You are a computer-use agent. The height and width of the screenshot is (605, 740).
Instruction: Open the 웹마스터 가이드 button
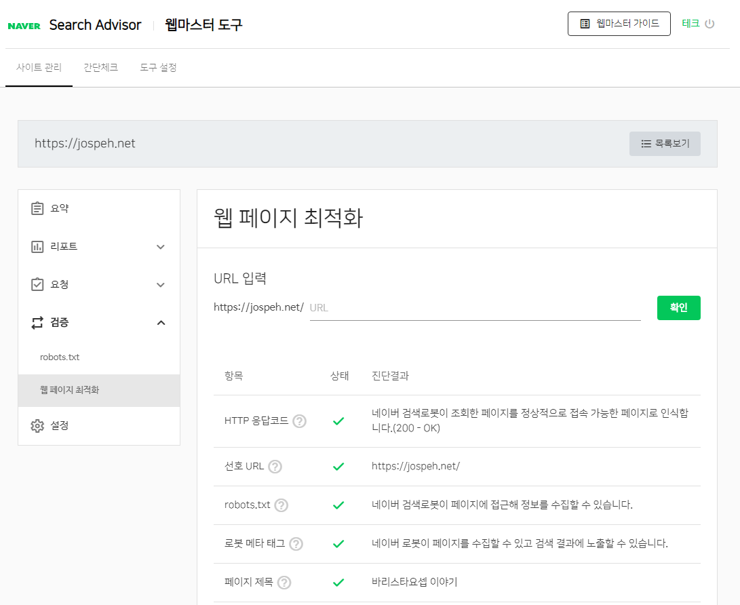point(619,24)
